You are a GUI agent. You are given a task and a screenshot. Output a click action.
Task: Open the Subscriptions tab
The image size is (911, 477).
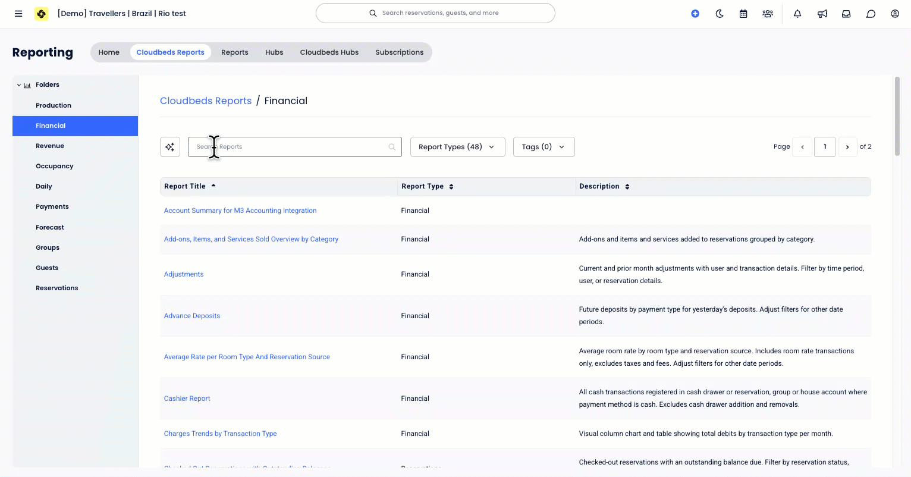coord(399,52)
